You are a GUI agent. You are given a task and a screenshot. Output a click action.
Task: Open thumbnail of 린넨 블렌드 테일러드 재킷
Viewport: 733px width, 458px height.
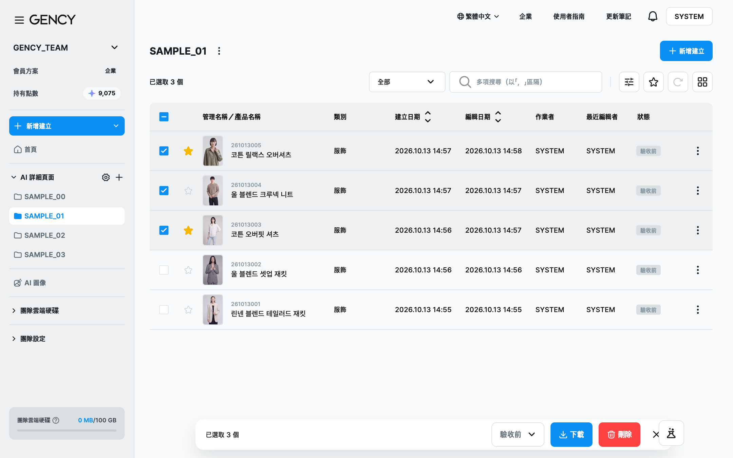click(213, 310)
